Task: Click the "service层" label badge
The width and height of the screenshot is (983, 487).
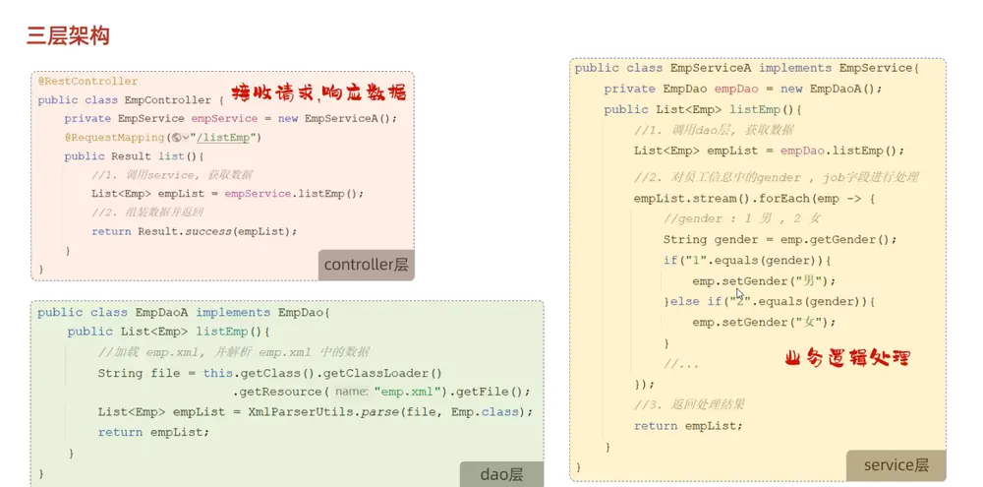Action: (896, 465)
